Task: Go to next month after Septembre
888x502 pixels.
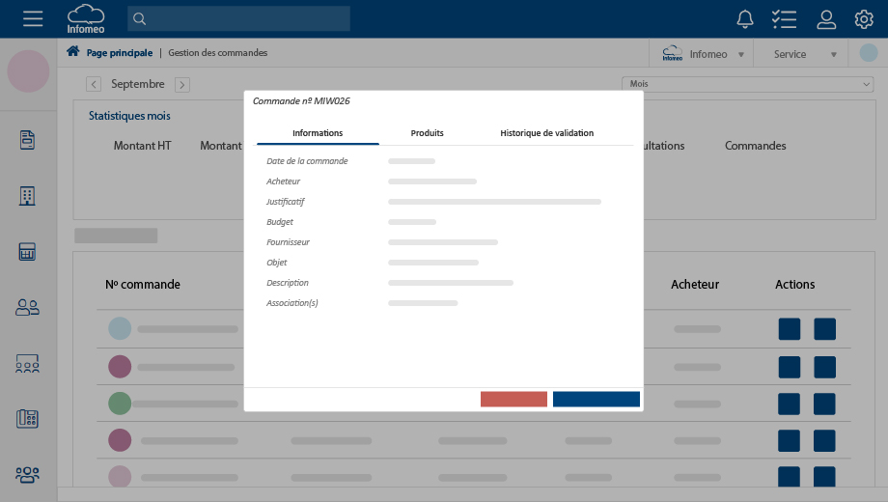Action: pos(181,84)
